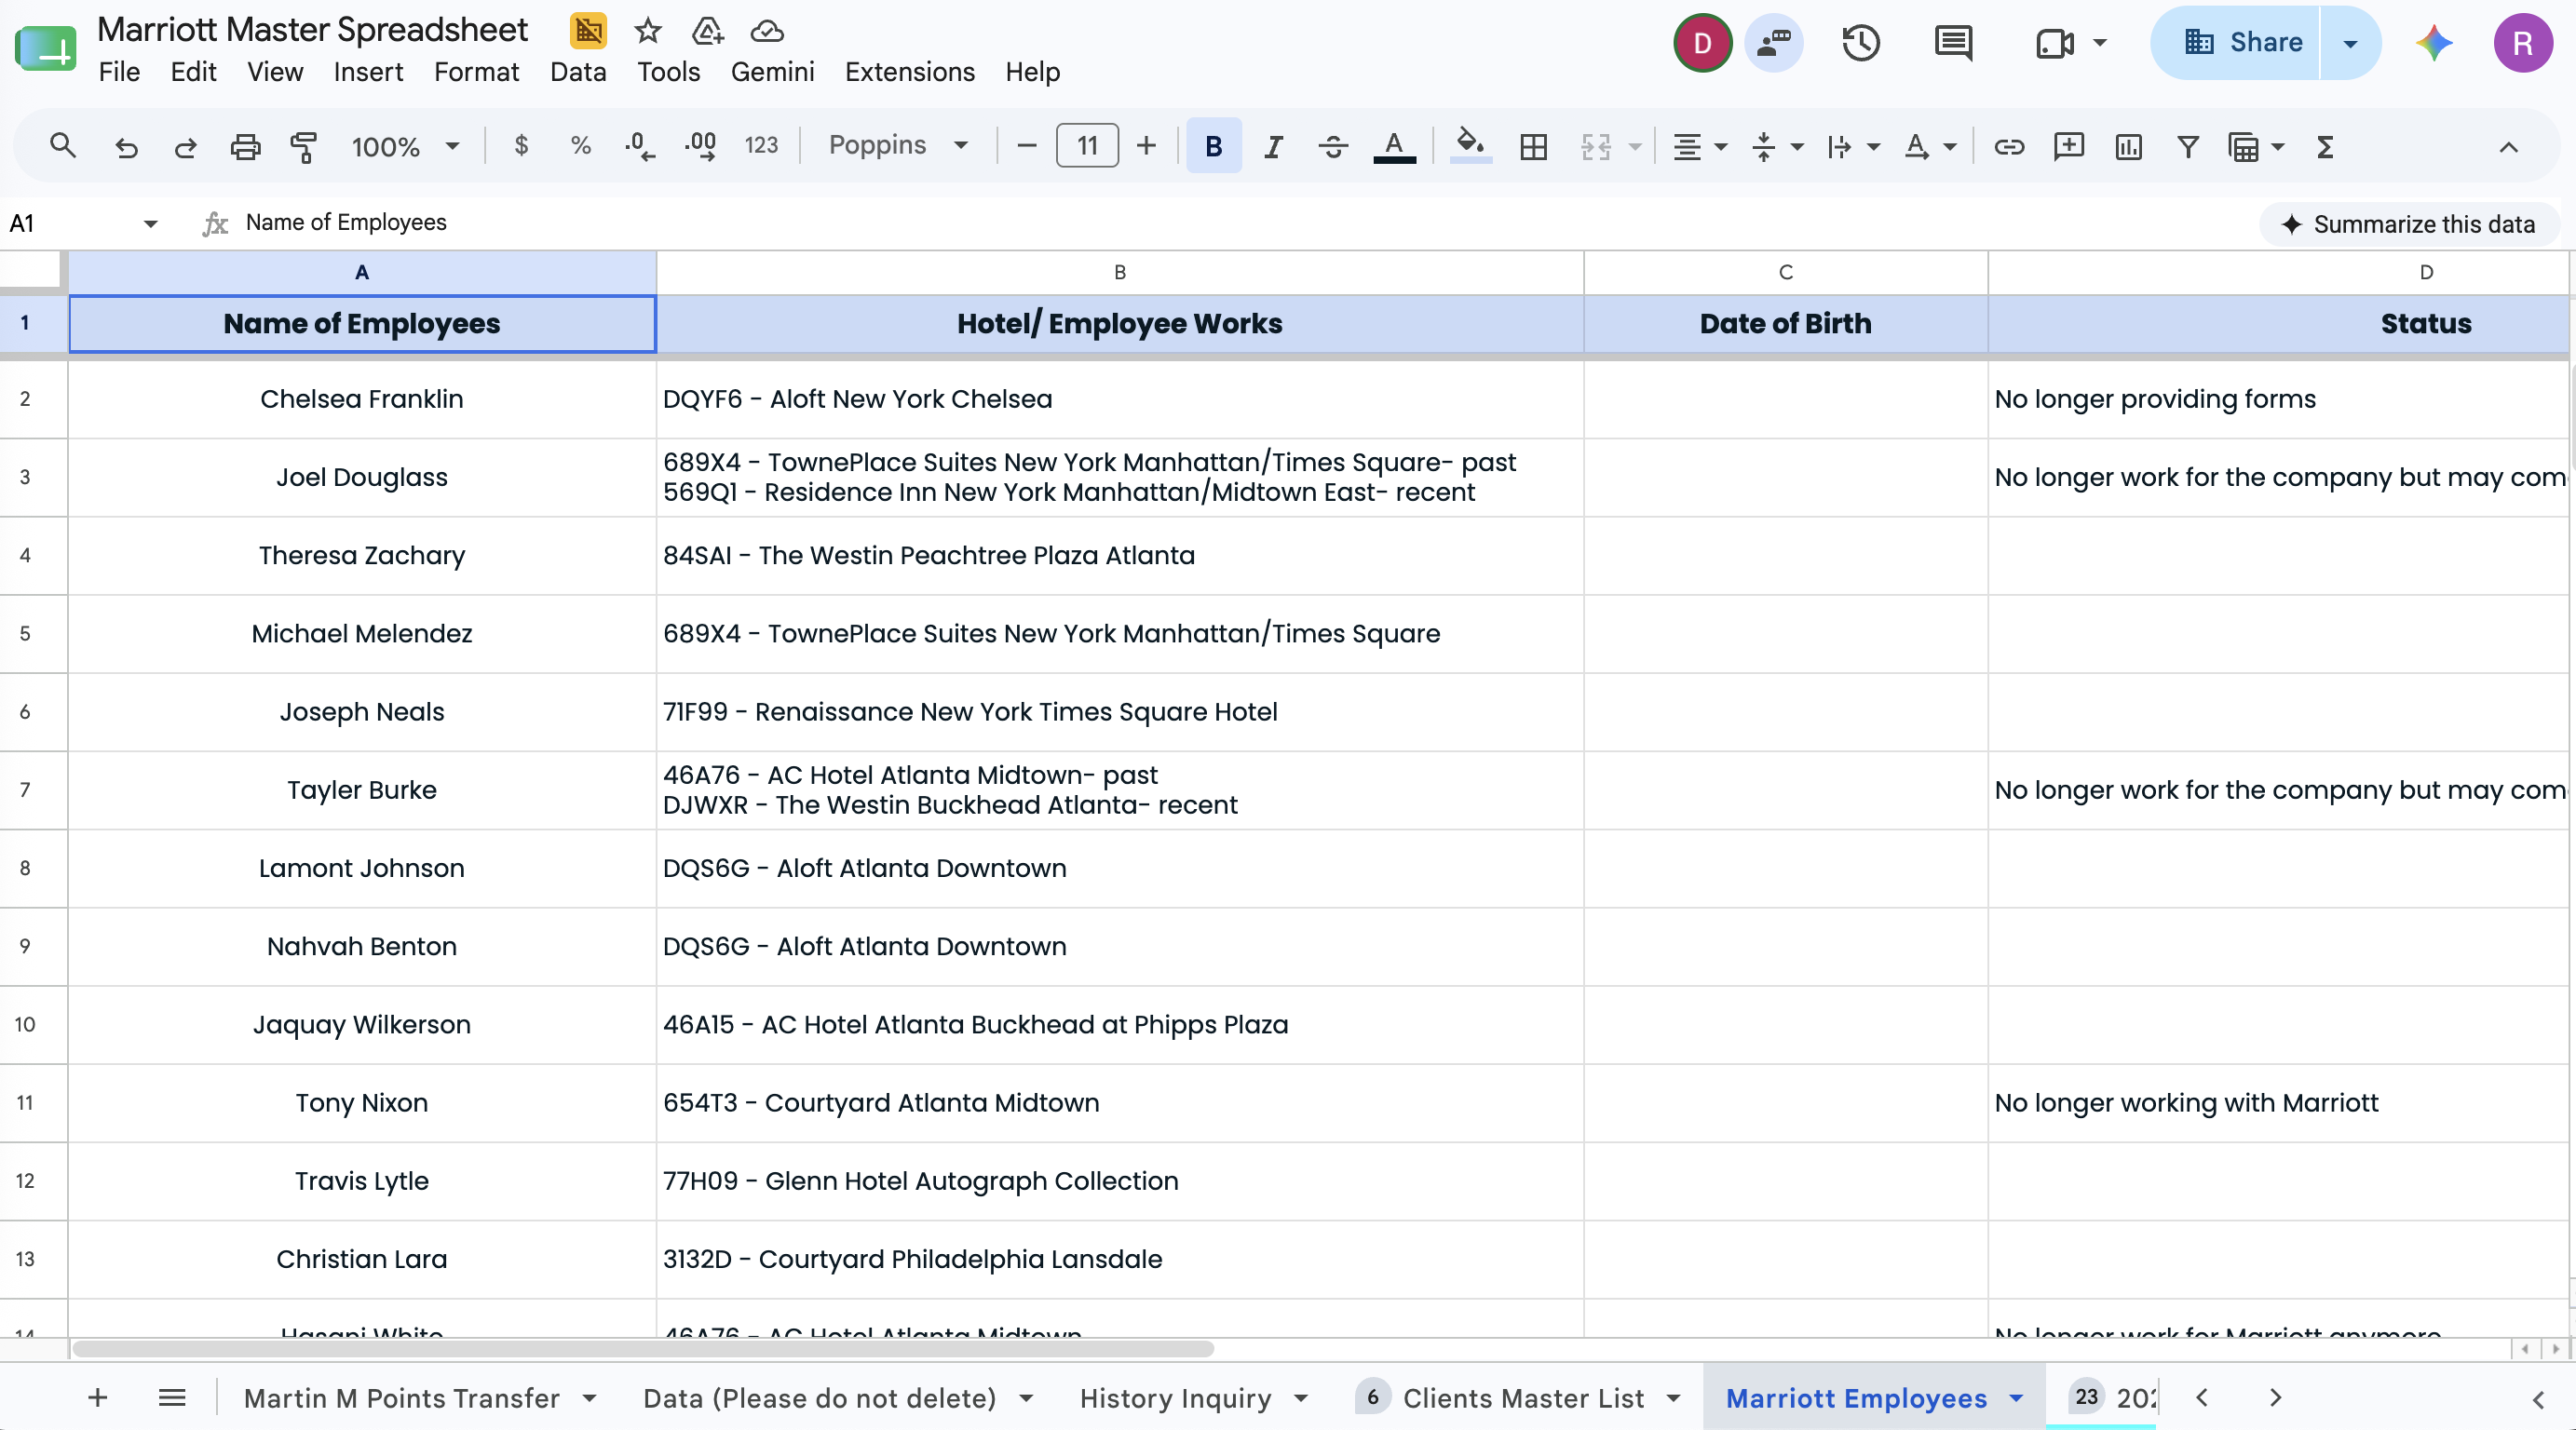Decrease decimal places icon

[x=639, y=147]
